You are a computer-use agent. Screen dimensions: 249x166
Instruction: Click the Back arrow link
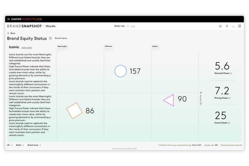tap(11, 33)
